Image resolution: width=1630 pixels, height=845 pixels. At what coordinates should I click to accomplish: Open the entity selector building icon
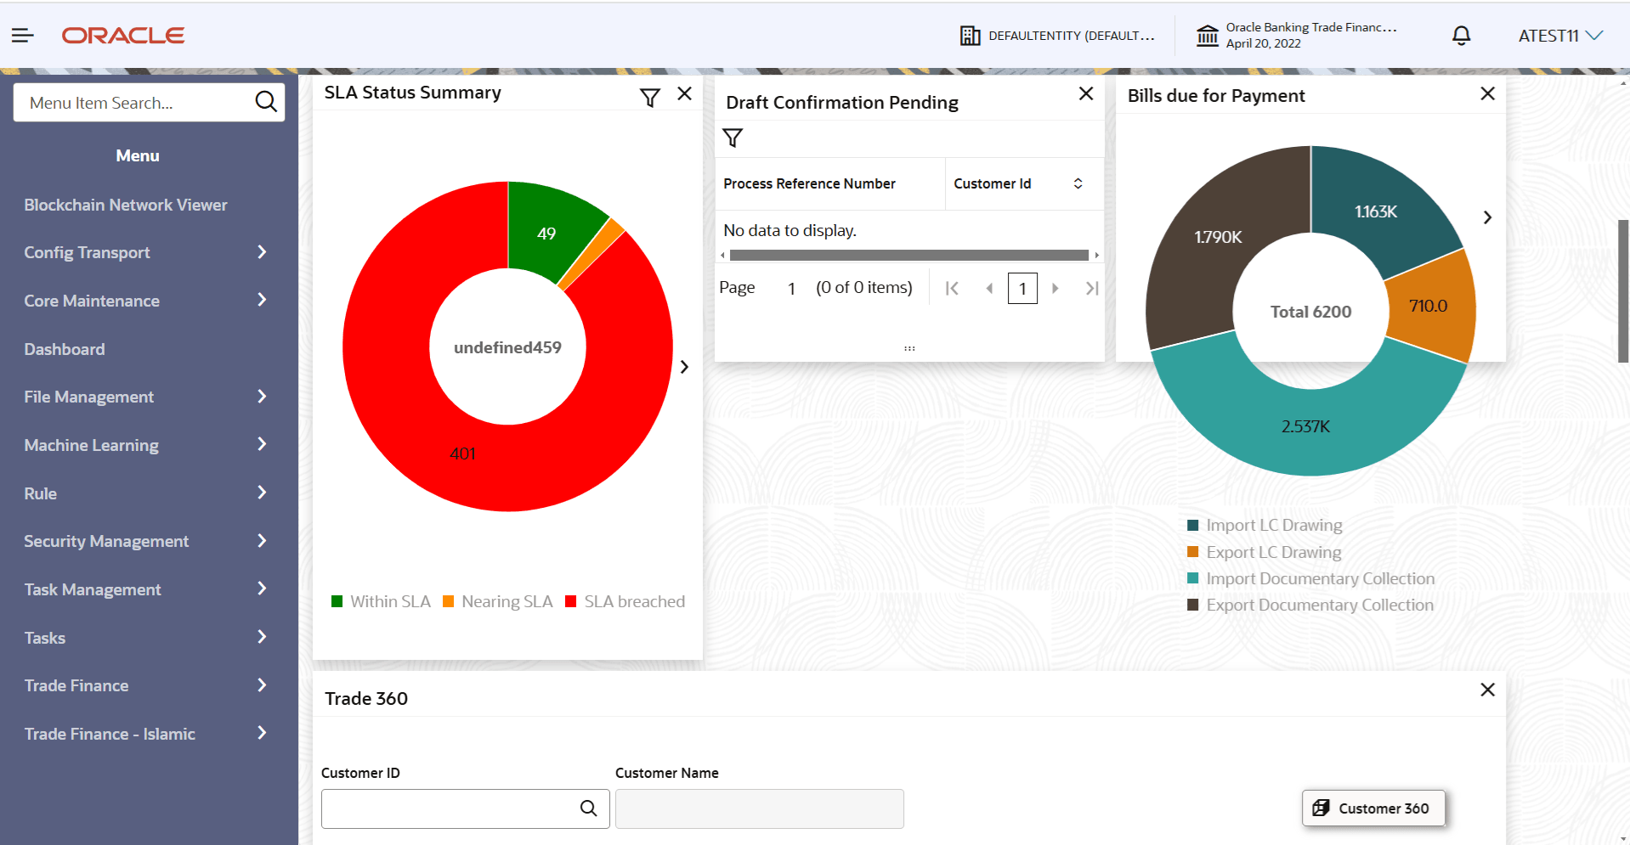coord(970,36)
